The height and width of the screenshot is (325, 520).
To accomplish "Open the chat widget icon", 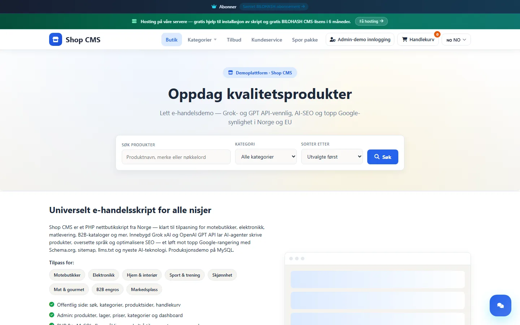I will click(500, 305).
